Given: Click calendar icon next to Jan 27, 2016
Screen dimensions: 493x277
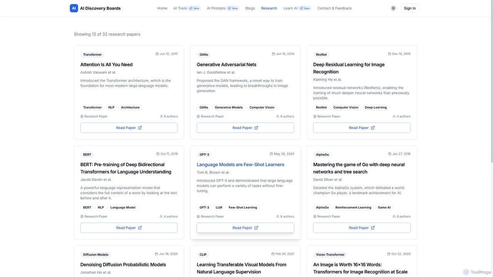Looking at the screenshot, I should (390, 154).
